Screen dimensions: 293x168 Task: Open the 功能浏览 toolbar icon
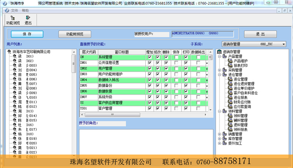click(x=13, y=18)
